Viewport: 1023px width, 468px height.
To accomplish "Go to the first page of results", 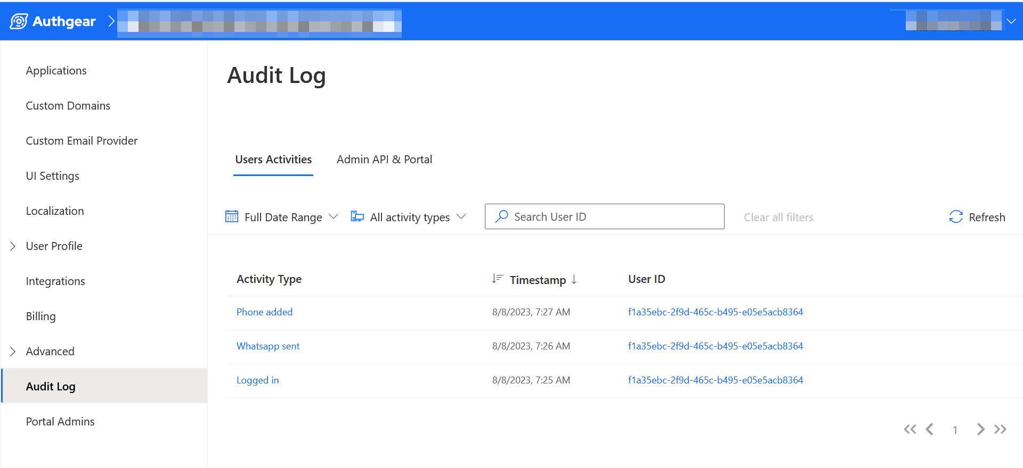I will (x=910, y=429).
